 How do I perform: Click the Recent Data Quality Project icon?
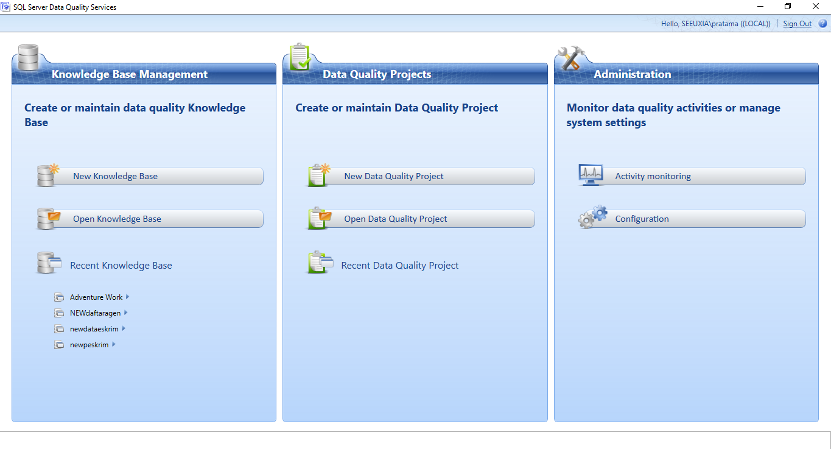click(x=320, y=263)
